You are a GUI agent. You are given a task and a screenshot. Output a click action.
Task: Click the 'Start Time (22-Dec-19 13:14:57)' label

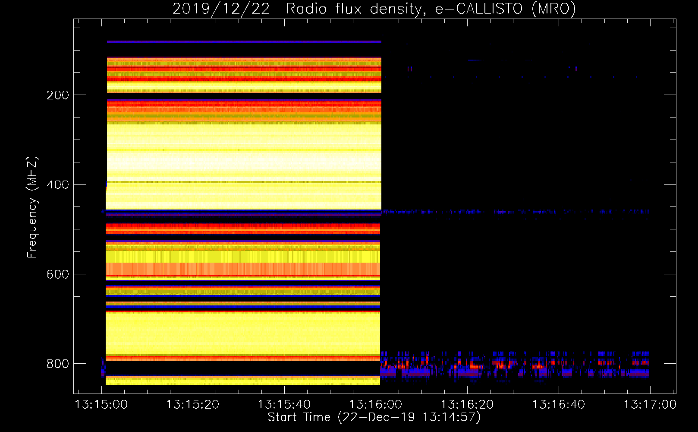[374, 417]
